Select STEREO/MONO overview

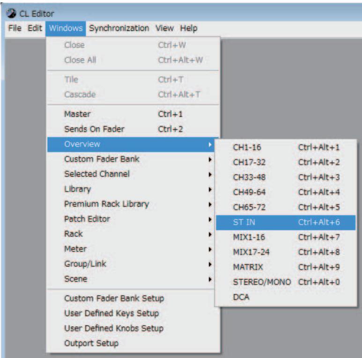(286, 282)
